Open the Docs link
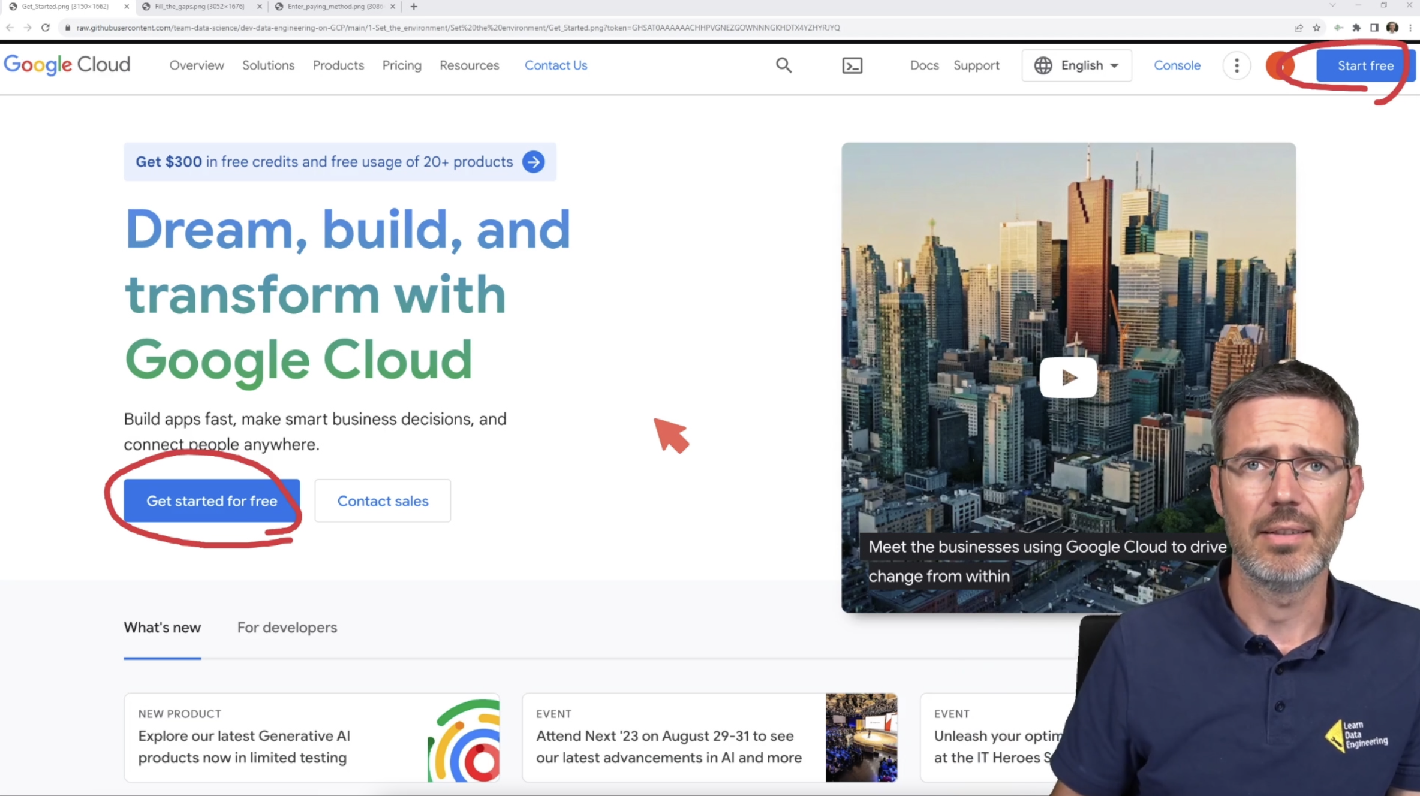Viewport: 1420px width, 796px height. [924, 65]
